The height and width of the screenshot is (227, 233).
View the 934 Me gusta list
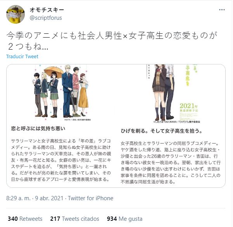(124, 219)
